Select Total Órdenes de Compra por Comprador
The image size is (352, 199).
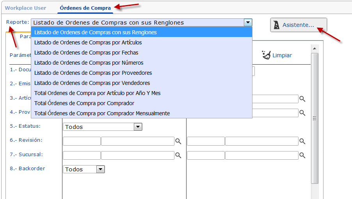84,103
